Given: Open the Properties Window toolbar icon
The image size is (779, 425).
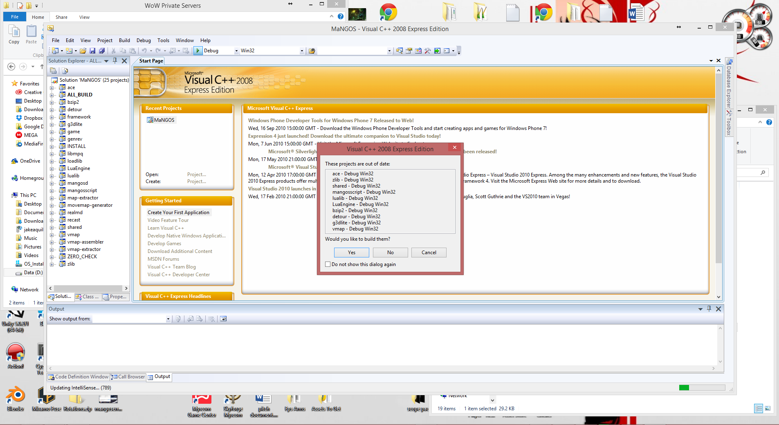Looking at the screenshot, I should pos(409,51).
